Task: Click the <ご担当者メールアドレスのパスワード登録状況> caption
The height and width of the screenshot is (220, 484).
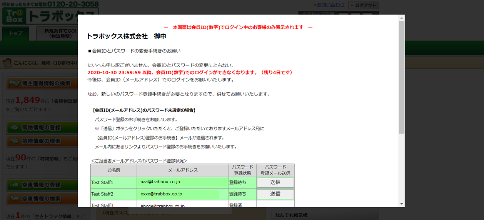Action: tap(139, 161)
